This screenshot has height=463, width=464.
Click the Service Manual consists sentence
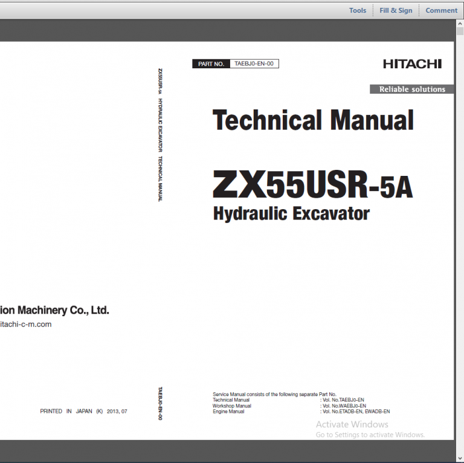[274, 394]
